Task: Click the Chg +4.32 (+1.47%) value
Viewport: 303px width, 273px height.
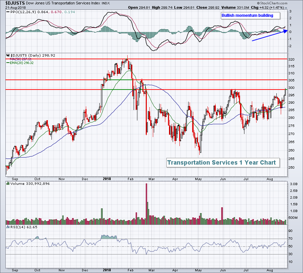Action: tap(267, 7)
